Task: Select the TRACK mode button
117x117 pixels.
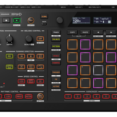Action: [56, 32]
